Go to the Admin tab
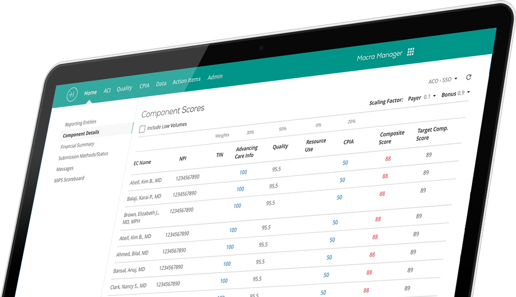 coord(215,77)
